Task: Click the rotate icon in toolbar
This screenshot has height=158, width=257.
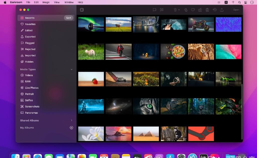Action: pos(186,10)
